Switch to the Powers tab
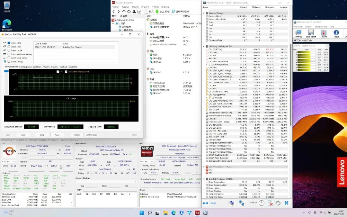Image resolution: width=347 pixels, height=217 pixels. click(46, 67)
